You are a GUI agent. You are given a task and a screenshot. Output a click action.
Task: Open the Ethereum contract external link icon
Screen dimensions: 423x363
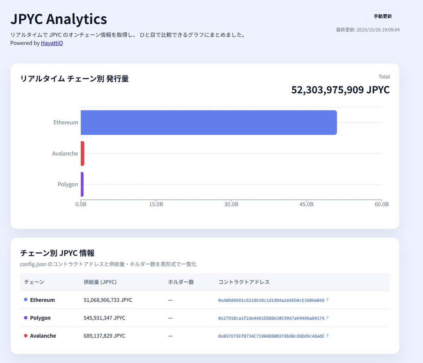[x=327, y=300]
